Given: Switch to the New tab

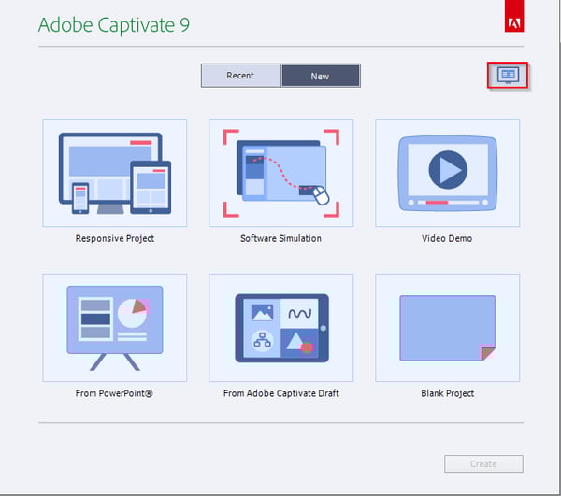Looking at the screenshot, I should click(321, 76).
